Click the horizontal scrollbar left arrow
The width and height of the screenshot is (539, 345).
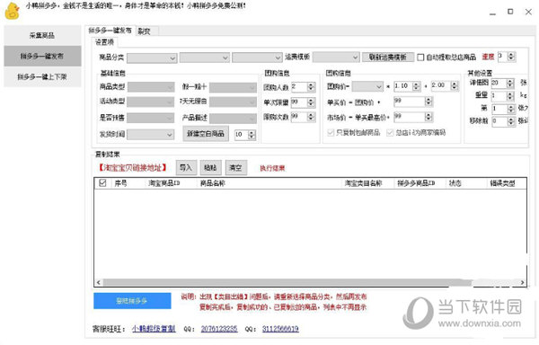99,282
